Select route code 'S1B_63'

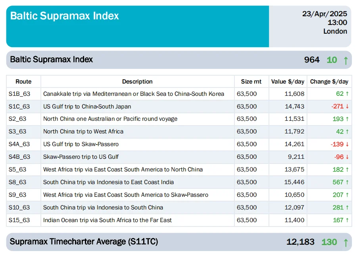tap(19, 94)
